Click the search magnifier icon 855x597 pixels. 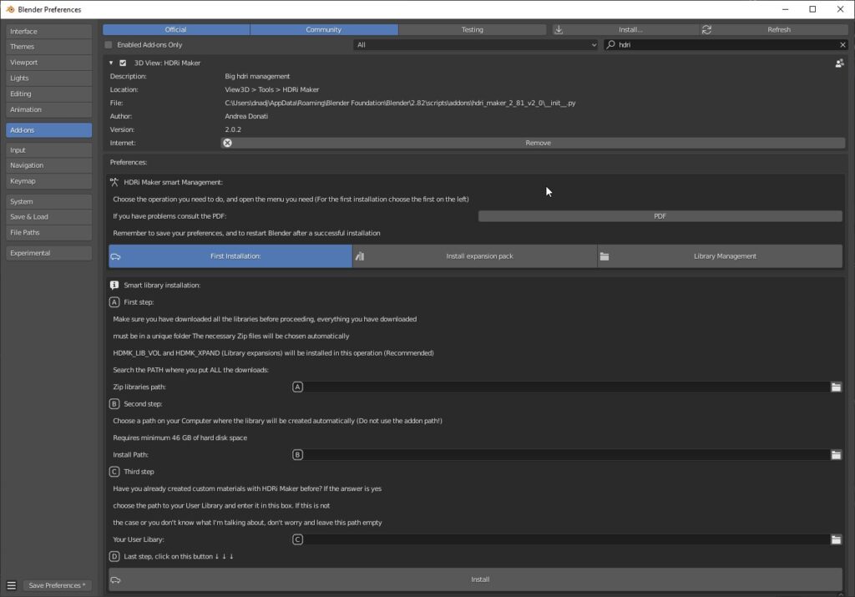611,45
